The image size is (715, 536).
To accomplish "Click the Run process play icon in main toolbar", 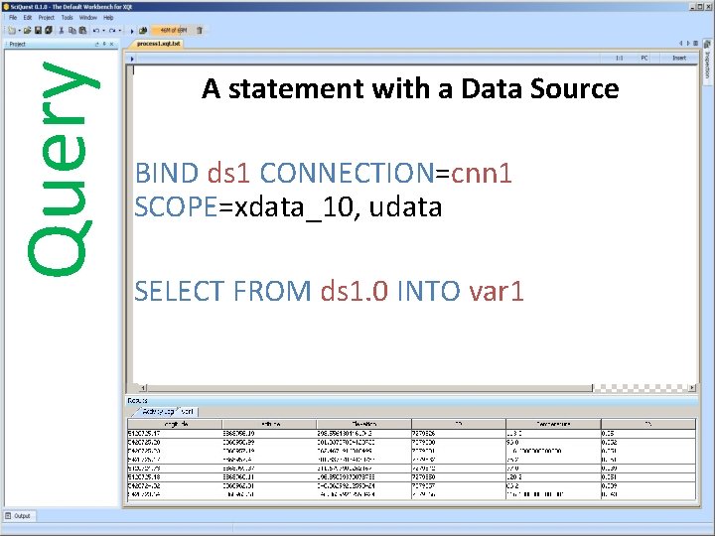I will (132, 31).
